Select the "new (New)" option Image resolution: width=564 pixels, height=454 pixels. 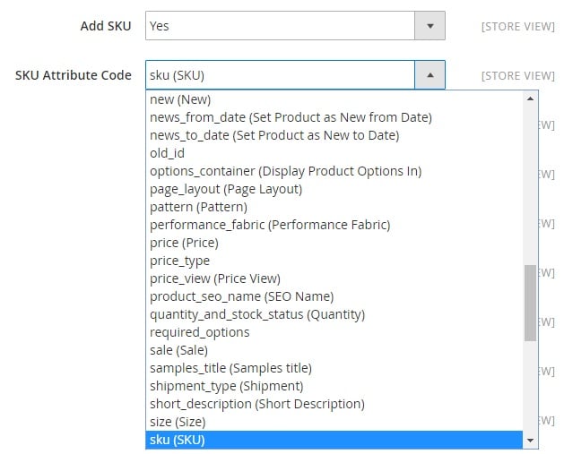pyautogui.click(x=334, y=99)
